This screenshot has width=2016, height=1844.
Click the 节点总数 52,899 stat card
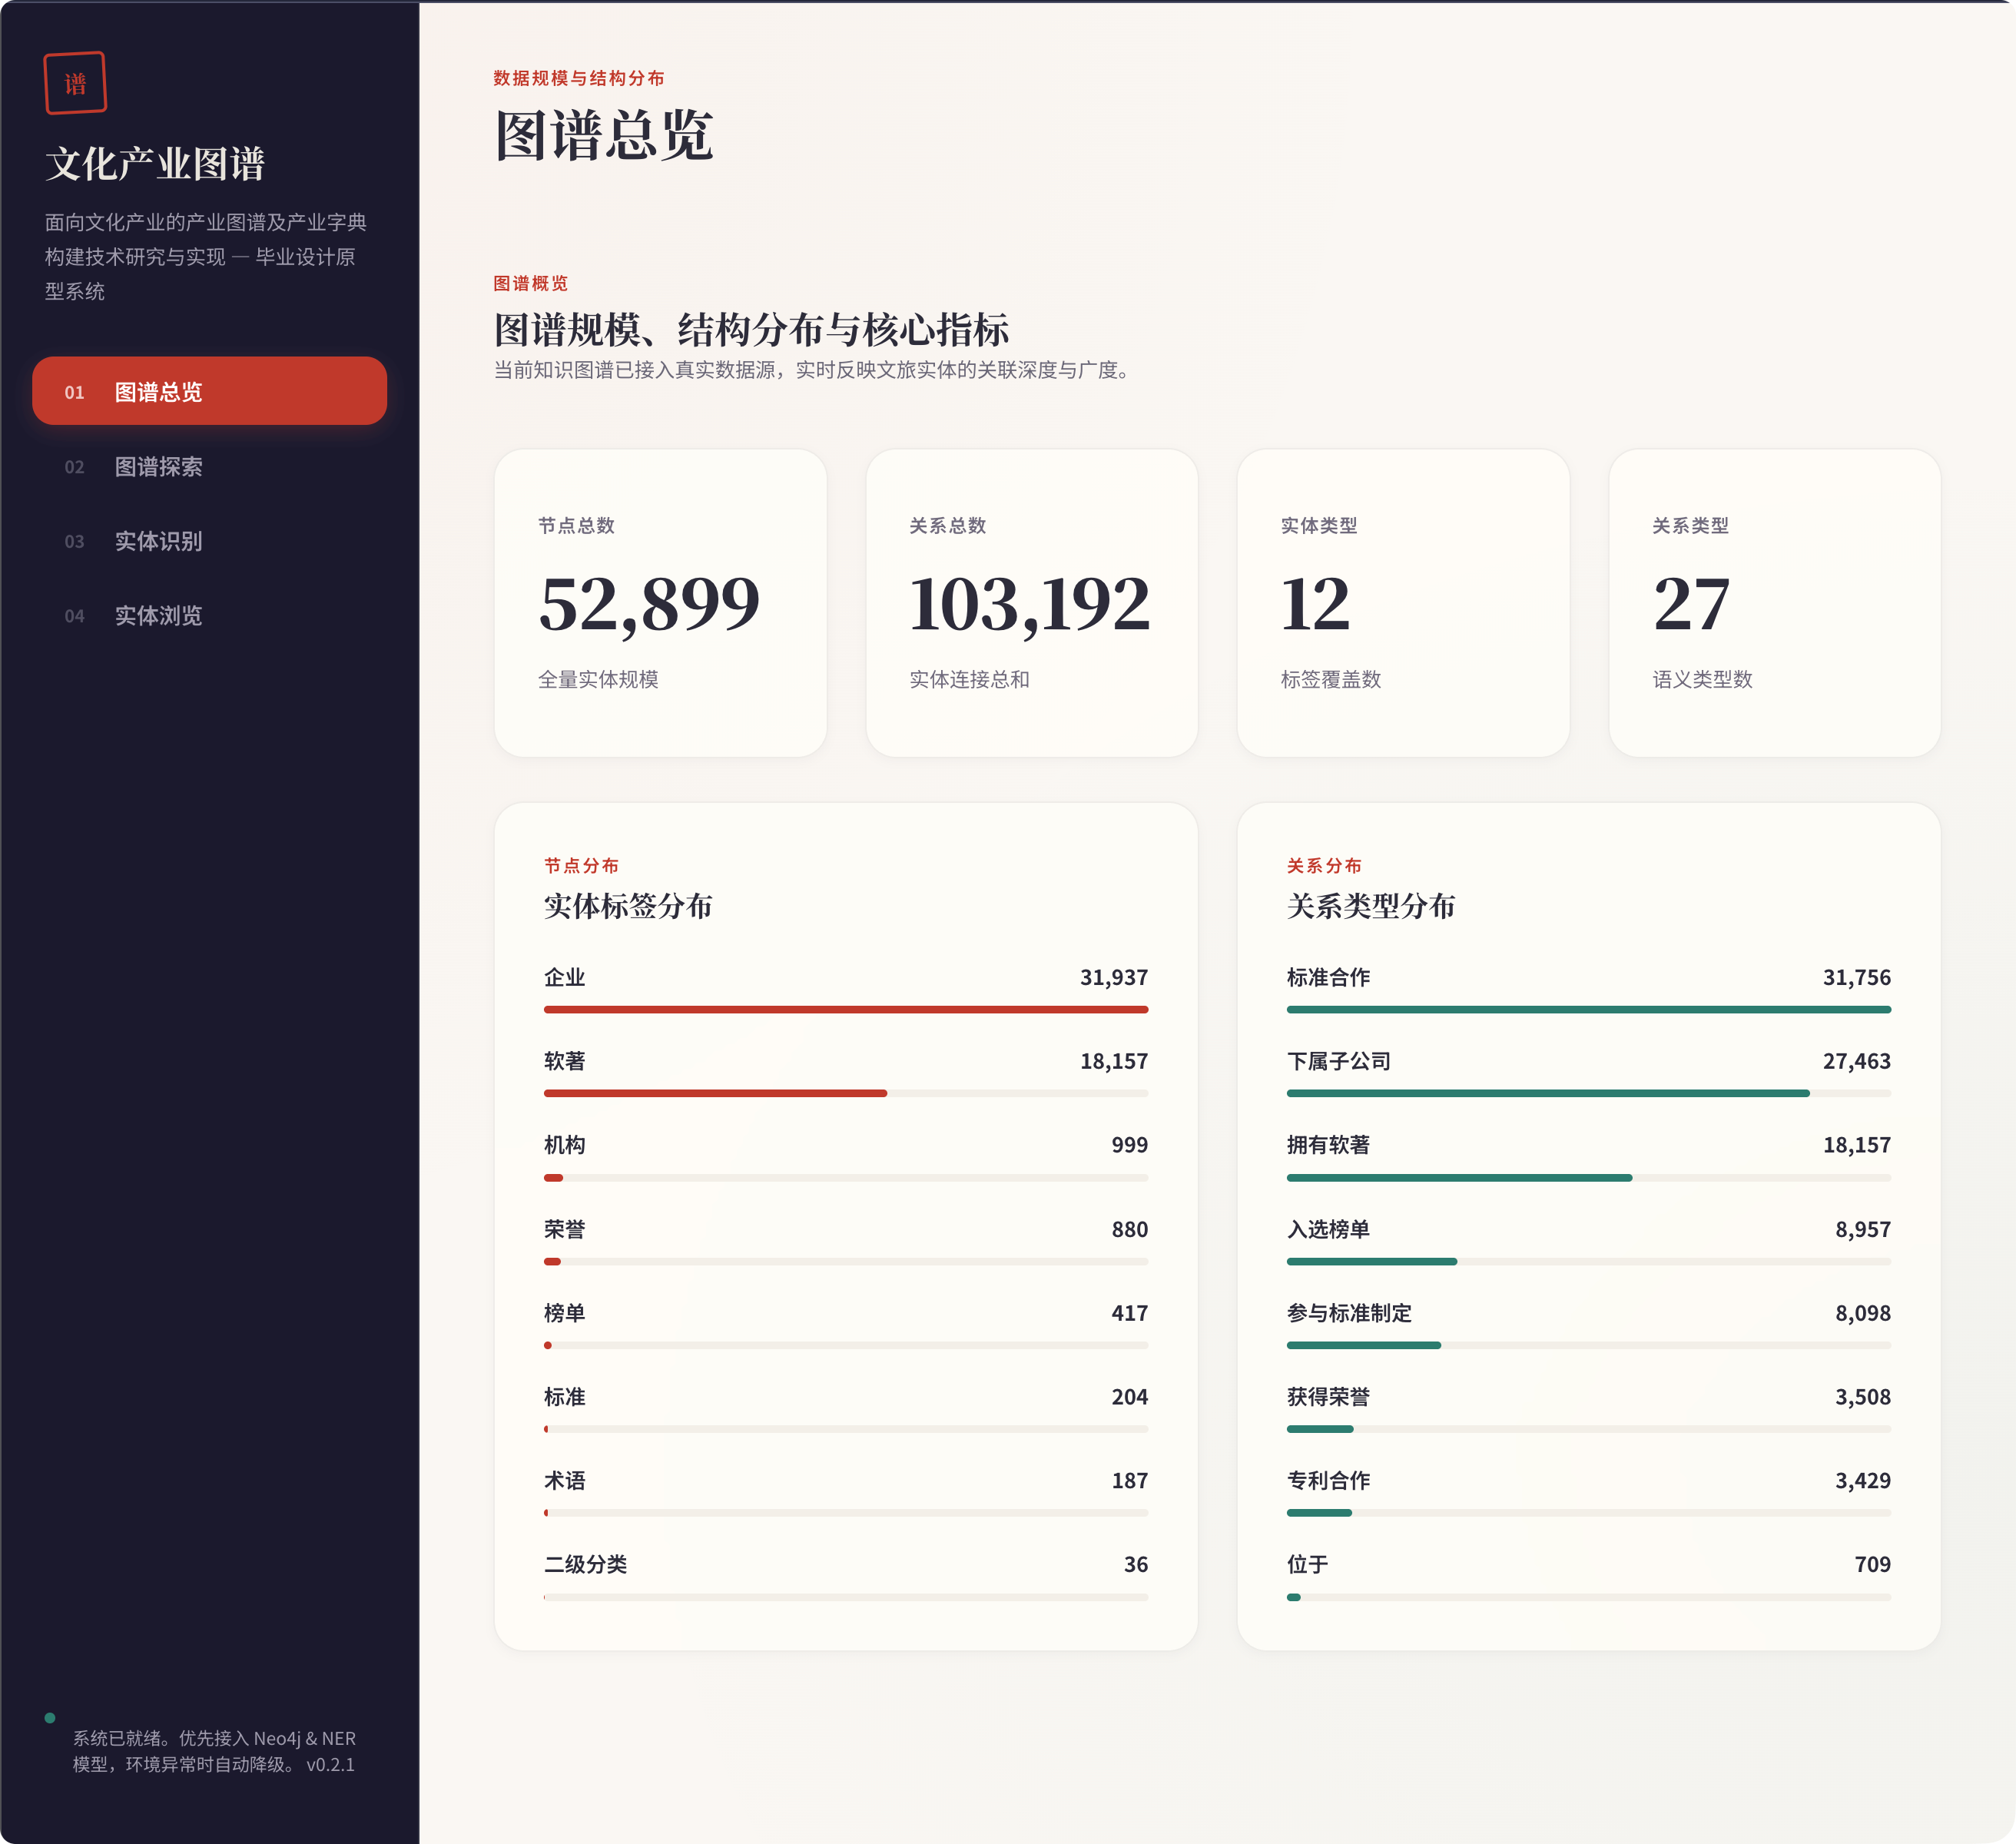(660, 602)
